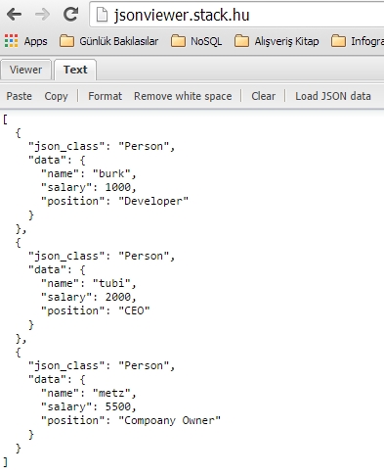The width and height of the screenshot is (384, 476).
Task: Click the "name": "burk" line
Action: (89, 173)
